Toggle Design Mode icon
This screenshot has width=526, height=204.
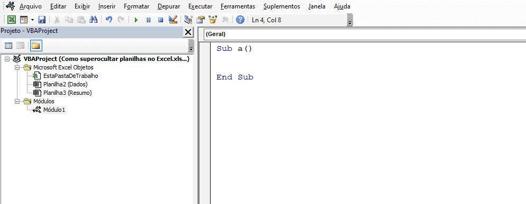point(173,20)
